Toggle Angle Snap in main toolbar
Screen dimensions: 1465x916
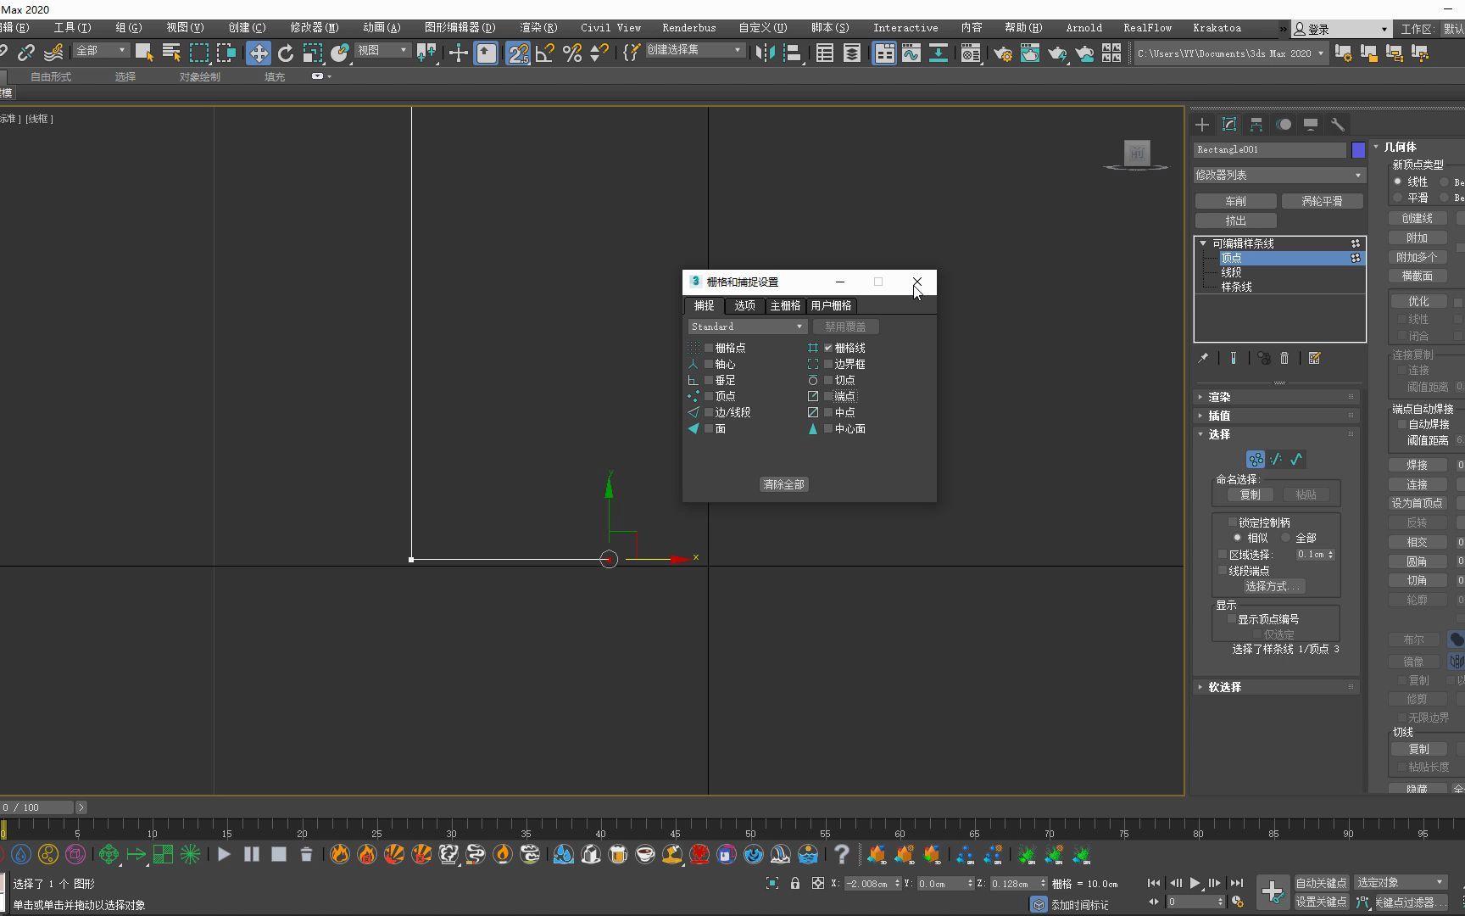pyautogui.click(x=544, y=53)
